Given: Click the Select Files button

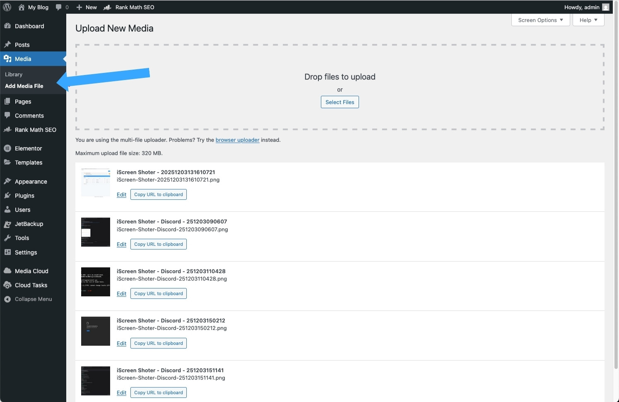Looking at the screenshot, I should (x=340, y=102).
